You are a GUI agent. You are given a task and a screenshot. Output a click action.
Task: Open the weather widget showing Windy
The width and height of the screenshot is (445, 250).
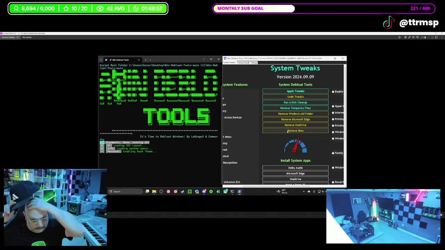282,192
